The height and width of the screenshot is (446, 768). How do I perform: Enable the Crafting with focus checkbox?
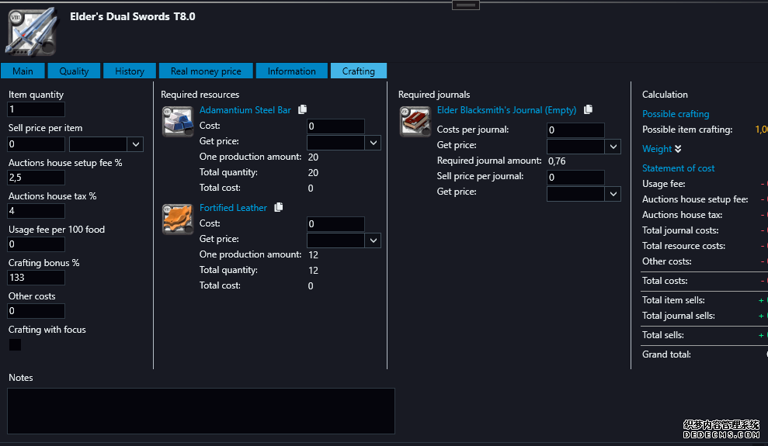pos(15,345)
